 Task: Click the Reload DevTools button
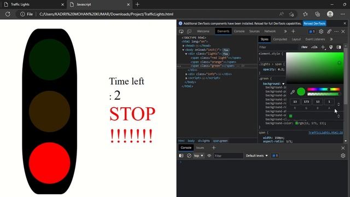(x=314, y=24)
